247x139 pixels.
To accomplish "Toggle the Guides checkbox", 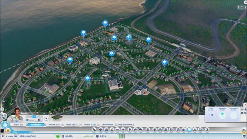I will (27, 120).
